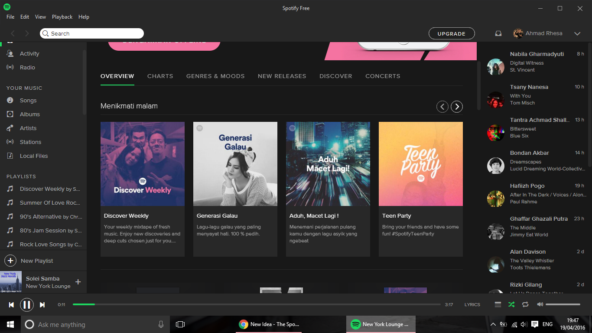This screenshot has height=333, width=592.
Task: Toggle shuffle mode
Action: (x=511, y=304)
